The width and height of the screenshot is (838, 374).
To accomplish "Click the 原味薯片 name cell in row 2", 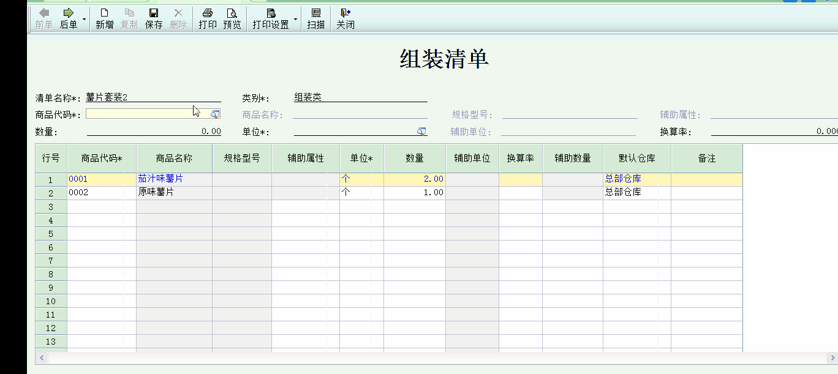I will (174, 192).
